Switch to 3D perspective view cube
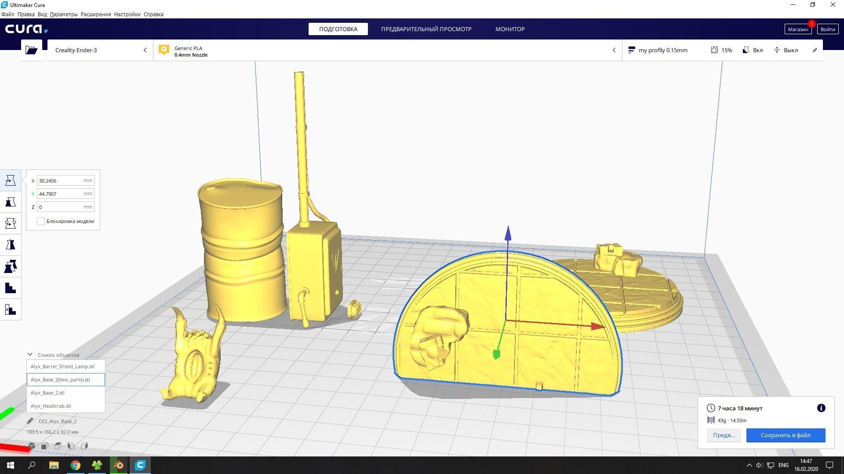Screen dimensions: 844x474 (x=32, y=446)
